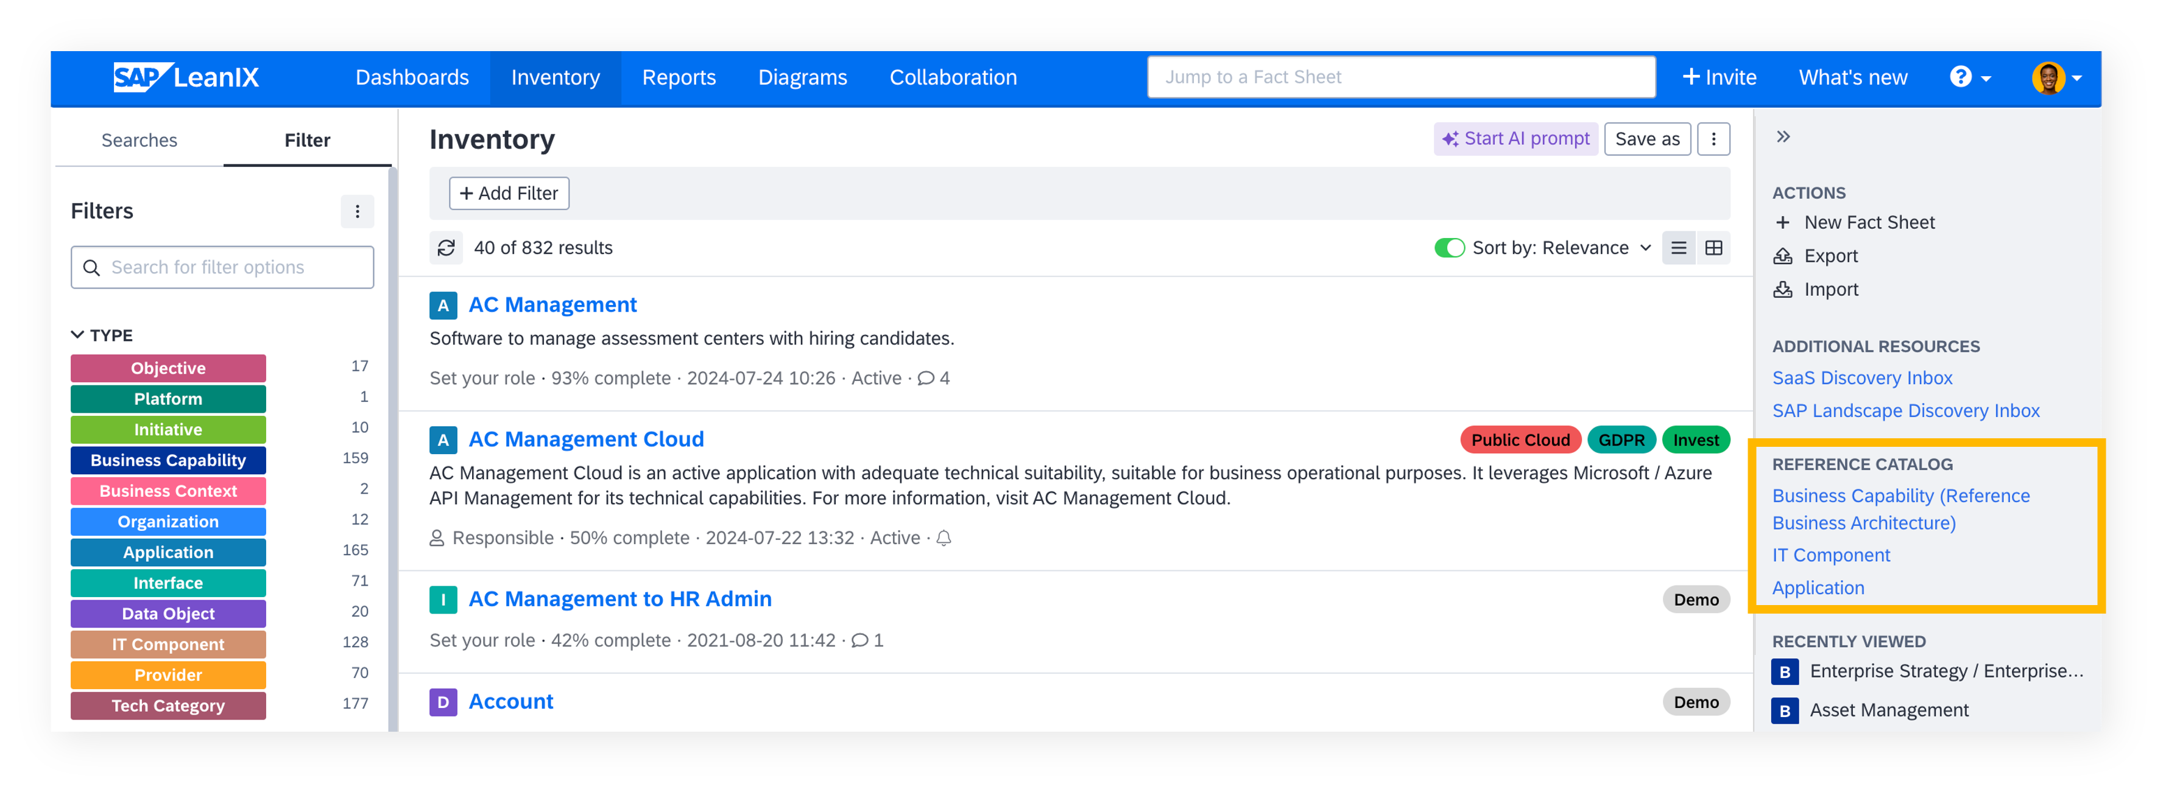The image size is (2166, 795).
Task: Filter by Provider type swatch
Action: pos(168,675)
